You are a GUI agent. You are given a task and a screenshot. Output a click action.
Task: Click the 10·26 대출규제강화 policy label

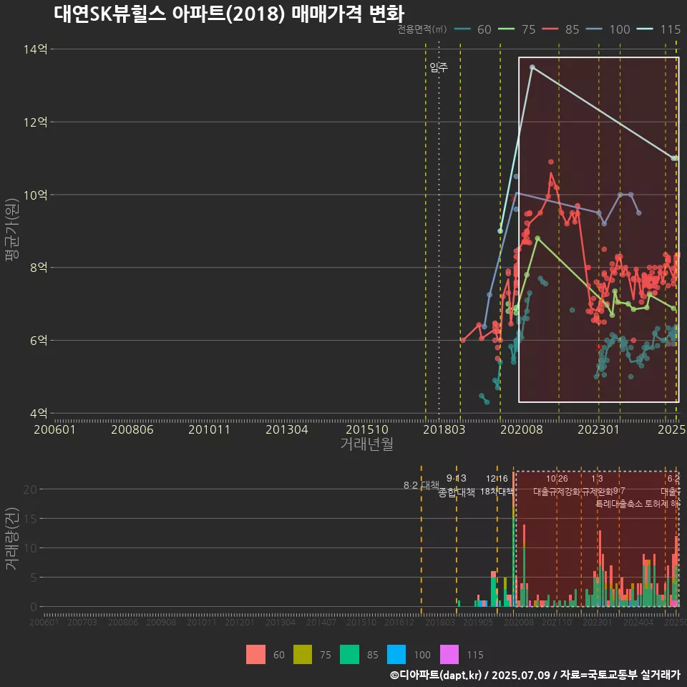pyautogui.click(x=557, y=485)
